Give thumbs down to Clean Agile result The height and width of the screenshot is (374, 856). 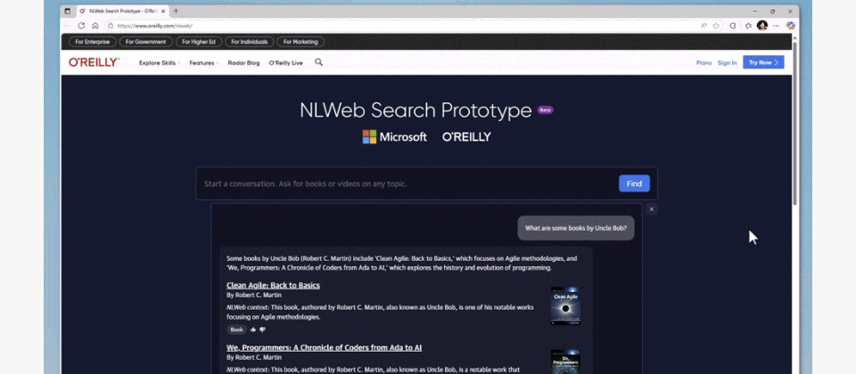(x=262, y=329)
